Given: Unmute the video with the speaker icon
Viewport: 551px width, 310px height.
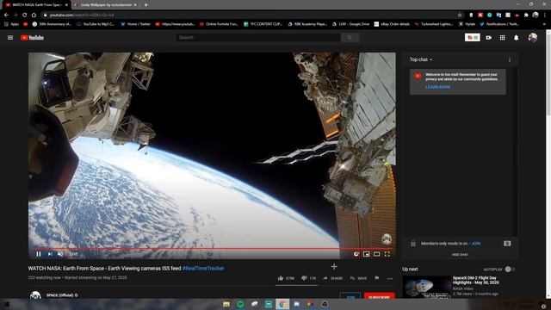Looking at the screenshot, I should tap(60, 254).
